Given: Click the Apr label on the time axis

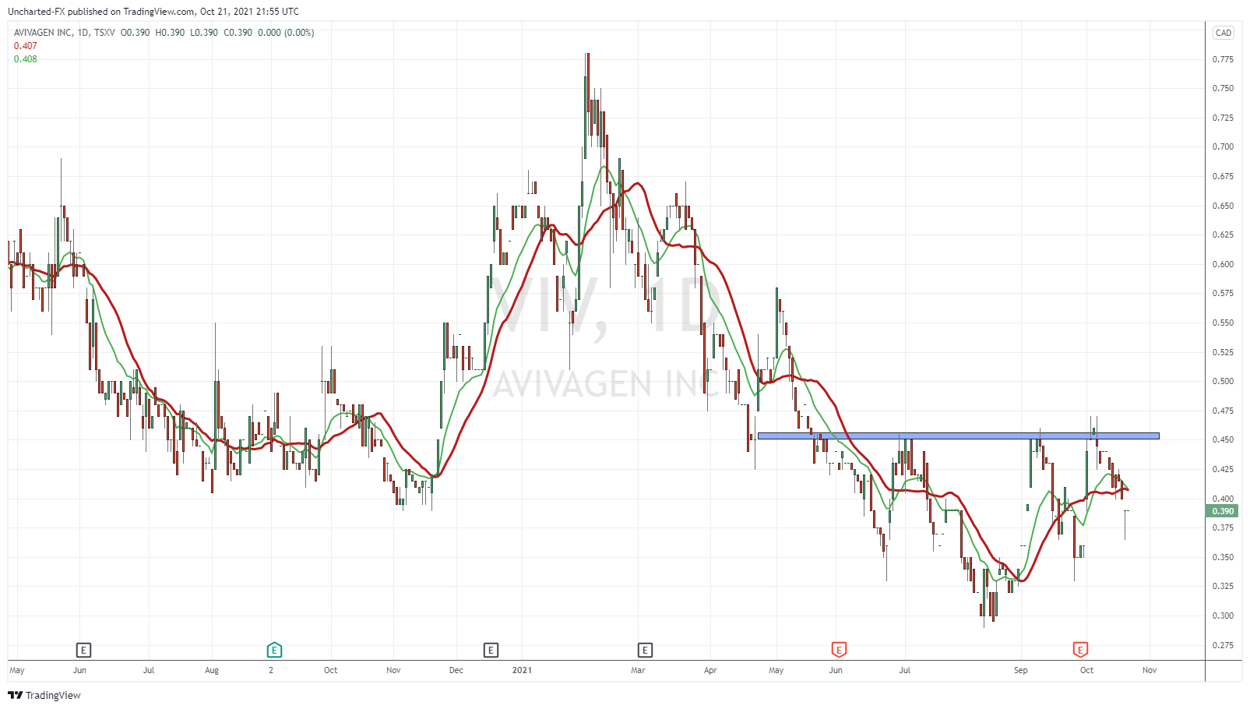Looking at the screenshot, I should point(710,670).
